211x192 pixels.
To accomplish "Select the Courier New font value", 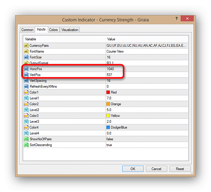I will click(x=115, y=51).
